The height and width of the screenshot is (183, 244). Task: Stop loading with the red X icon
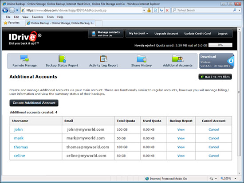167,10
